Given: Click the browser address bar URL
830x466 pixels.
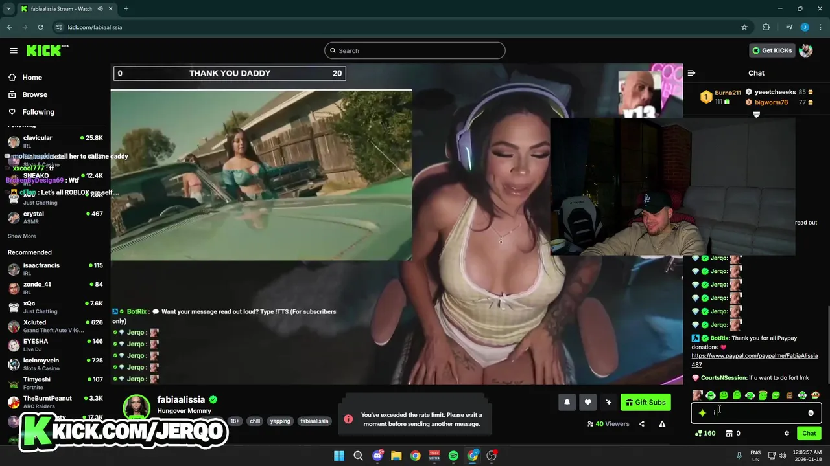Looking at the screenshot, I should pyautogui.click(x=95, y=27).
